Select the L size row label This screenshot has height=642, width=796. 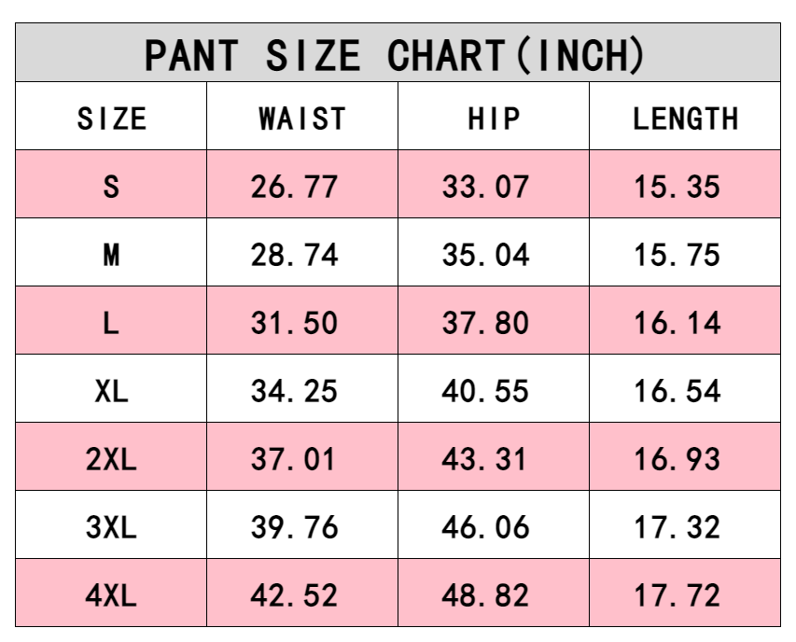111,323
